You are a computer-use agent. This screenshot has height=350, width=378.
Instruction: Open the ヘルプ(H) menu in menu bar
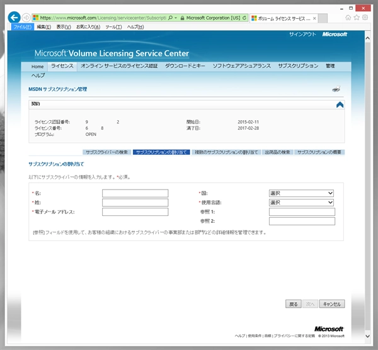[x=135, y=26]
